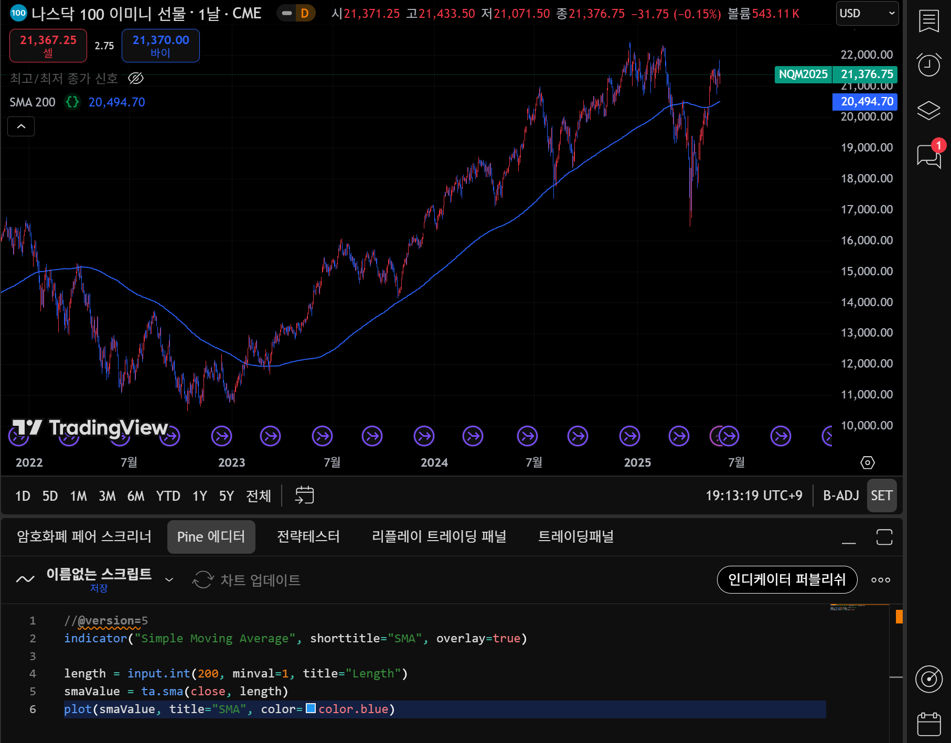
Task: Select the 1Y time range
Action: [199, 496]
